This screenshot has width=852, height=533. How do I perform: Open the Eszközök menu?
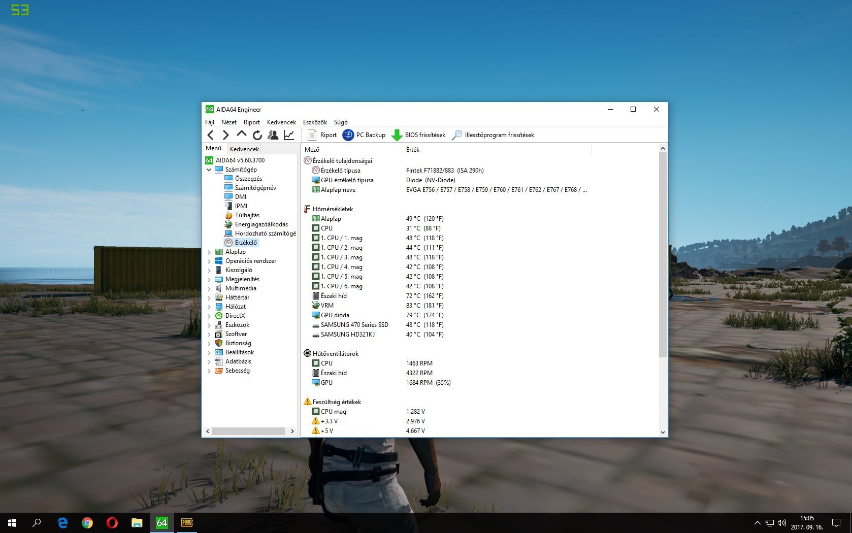point(315,122)
